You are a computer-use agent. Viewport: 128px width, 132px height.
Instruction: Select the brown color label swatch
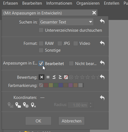(x=66, y=85)
